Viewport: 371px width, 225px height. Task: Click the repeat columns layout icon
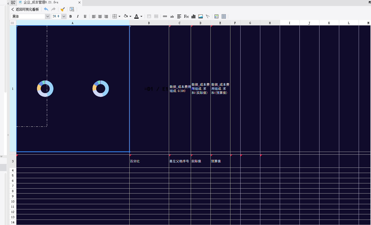click(224, 16)
